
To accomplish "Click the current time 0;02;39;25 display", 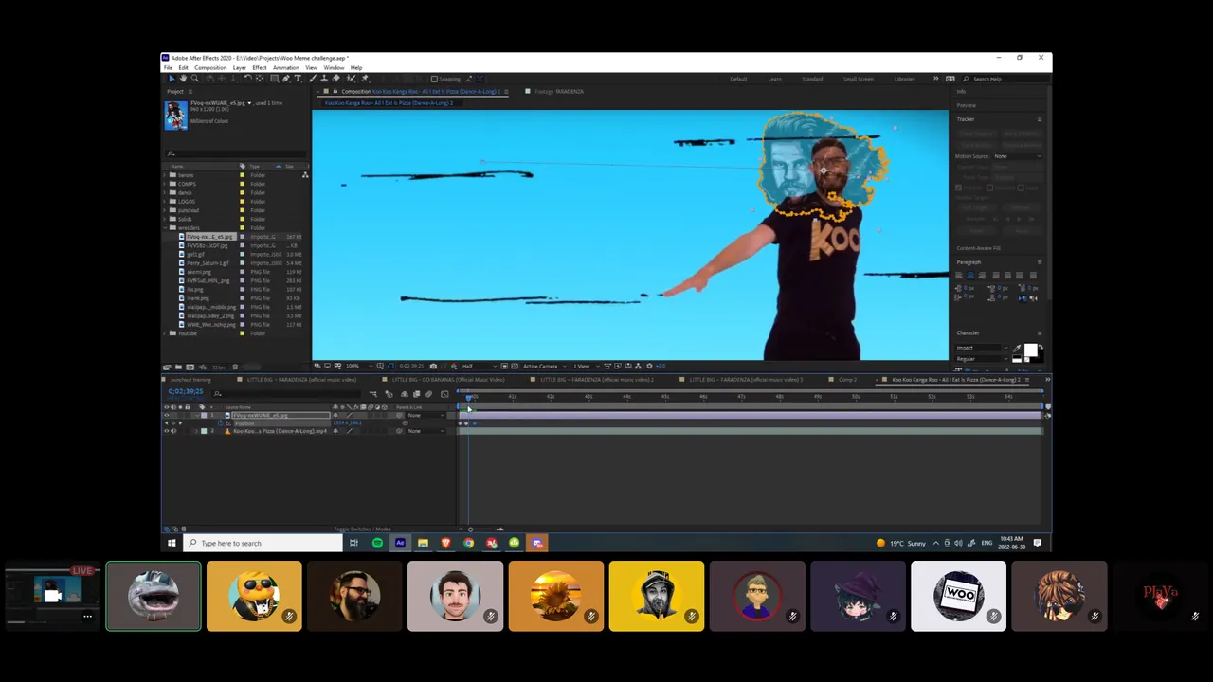I will point(186,391).
